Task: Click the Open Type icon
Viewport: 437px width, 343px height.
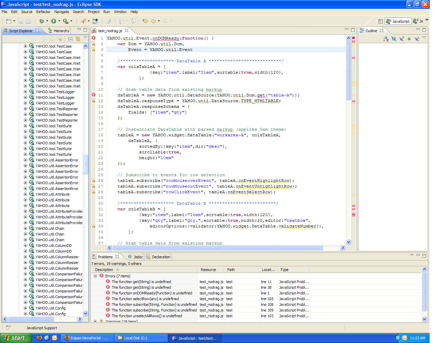Action: click(95, 21)
